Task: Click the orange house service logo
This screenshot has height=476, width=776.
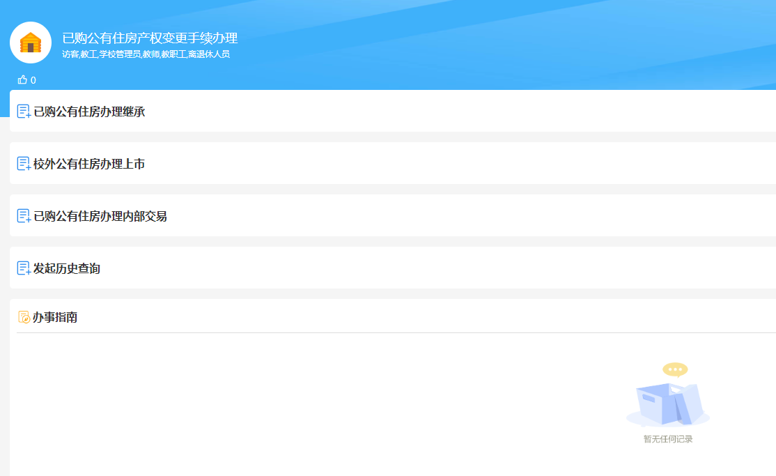Action: (x=31, y=43)
